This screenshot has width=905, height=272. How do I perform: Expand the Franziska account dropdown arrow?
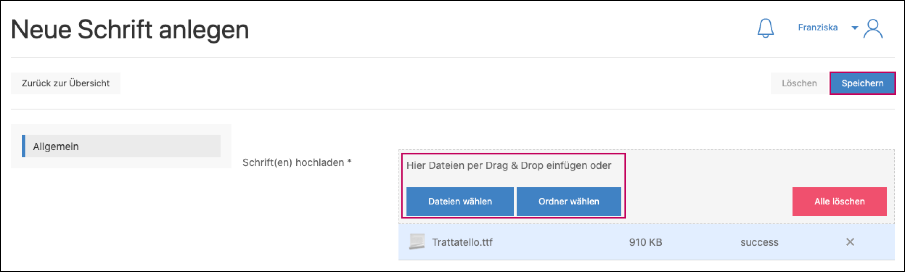pyautogui.click(x=855, y=28)
